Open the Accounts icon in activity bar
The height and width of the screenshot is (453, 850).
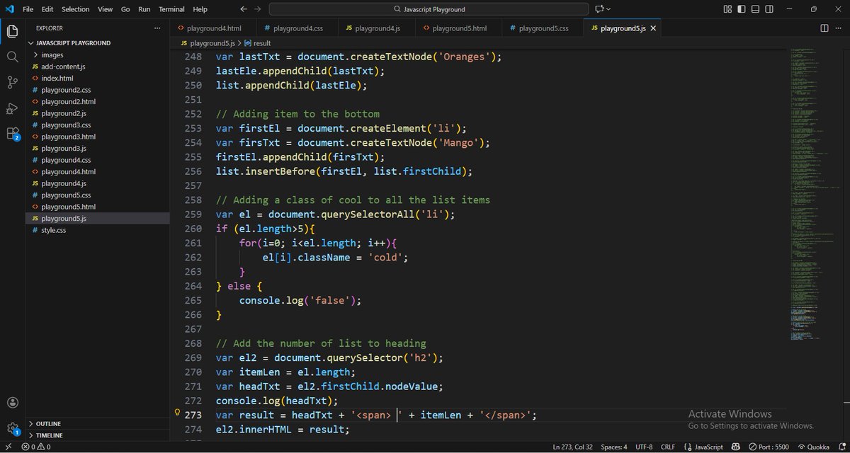tap(12, 403)
